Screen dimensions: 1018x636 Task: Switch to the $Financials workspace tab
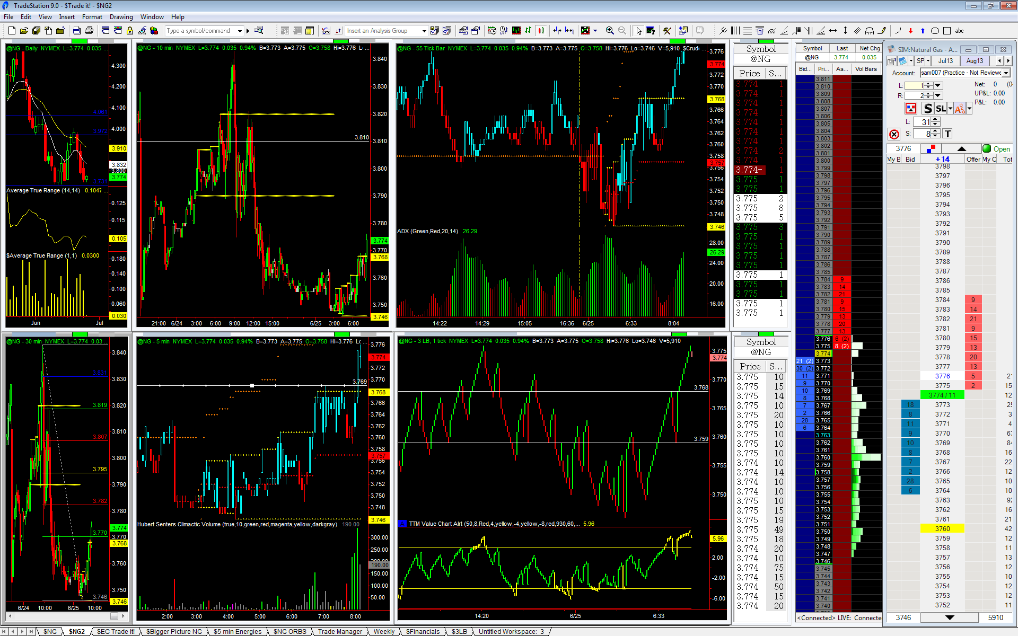pos(423,631)
